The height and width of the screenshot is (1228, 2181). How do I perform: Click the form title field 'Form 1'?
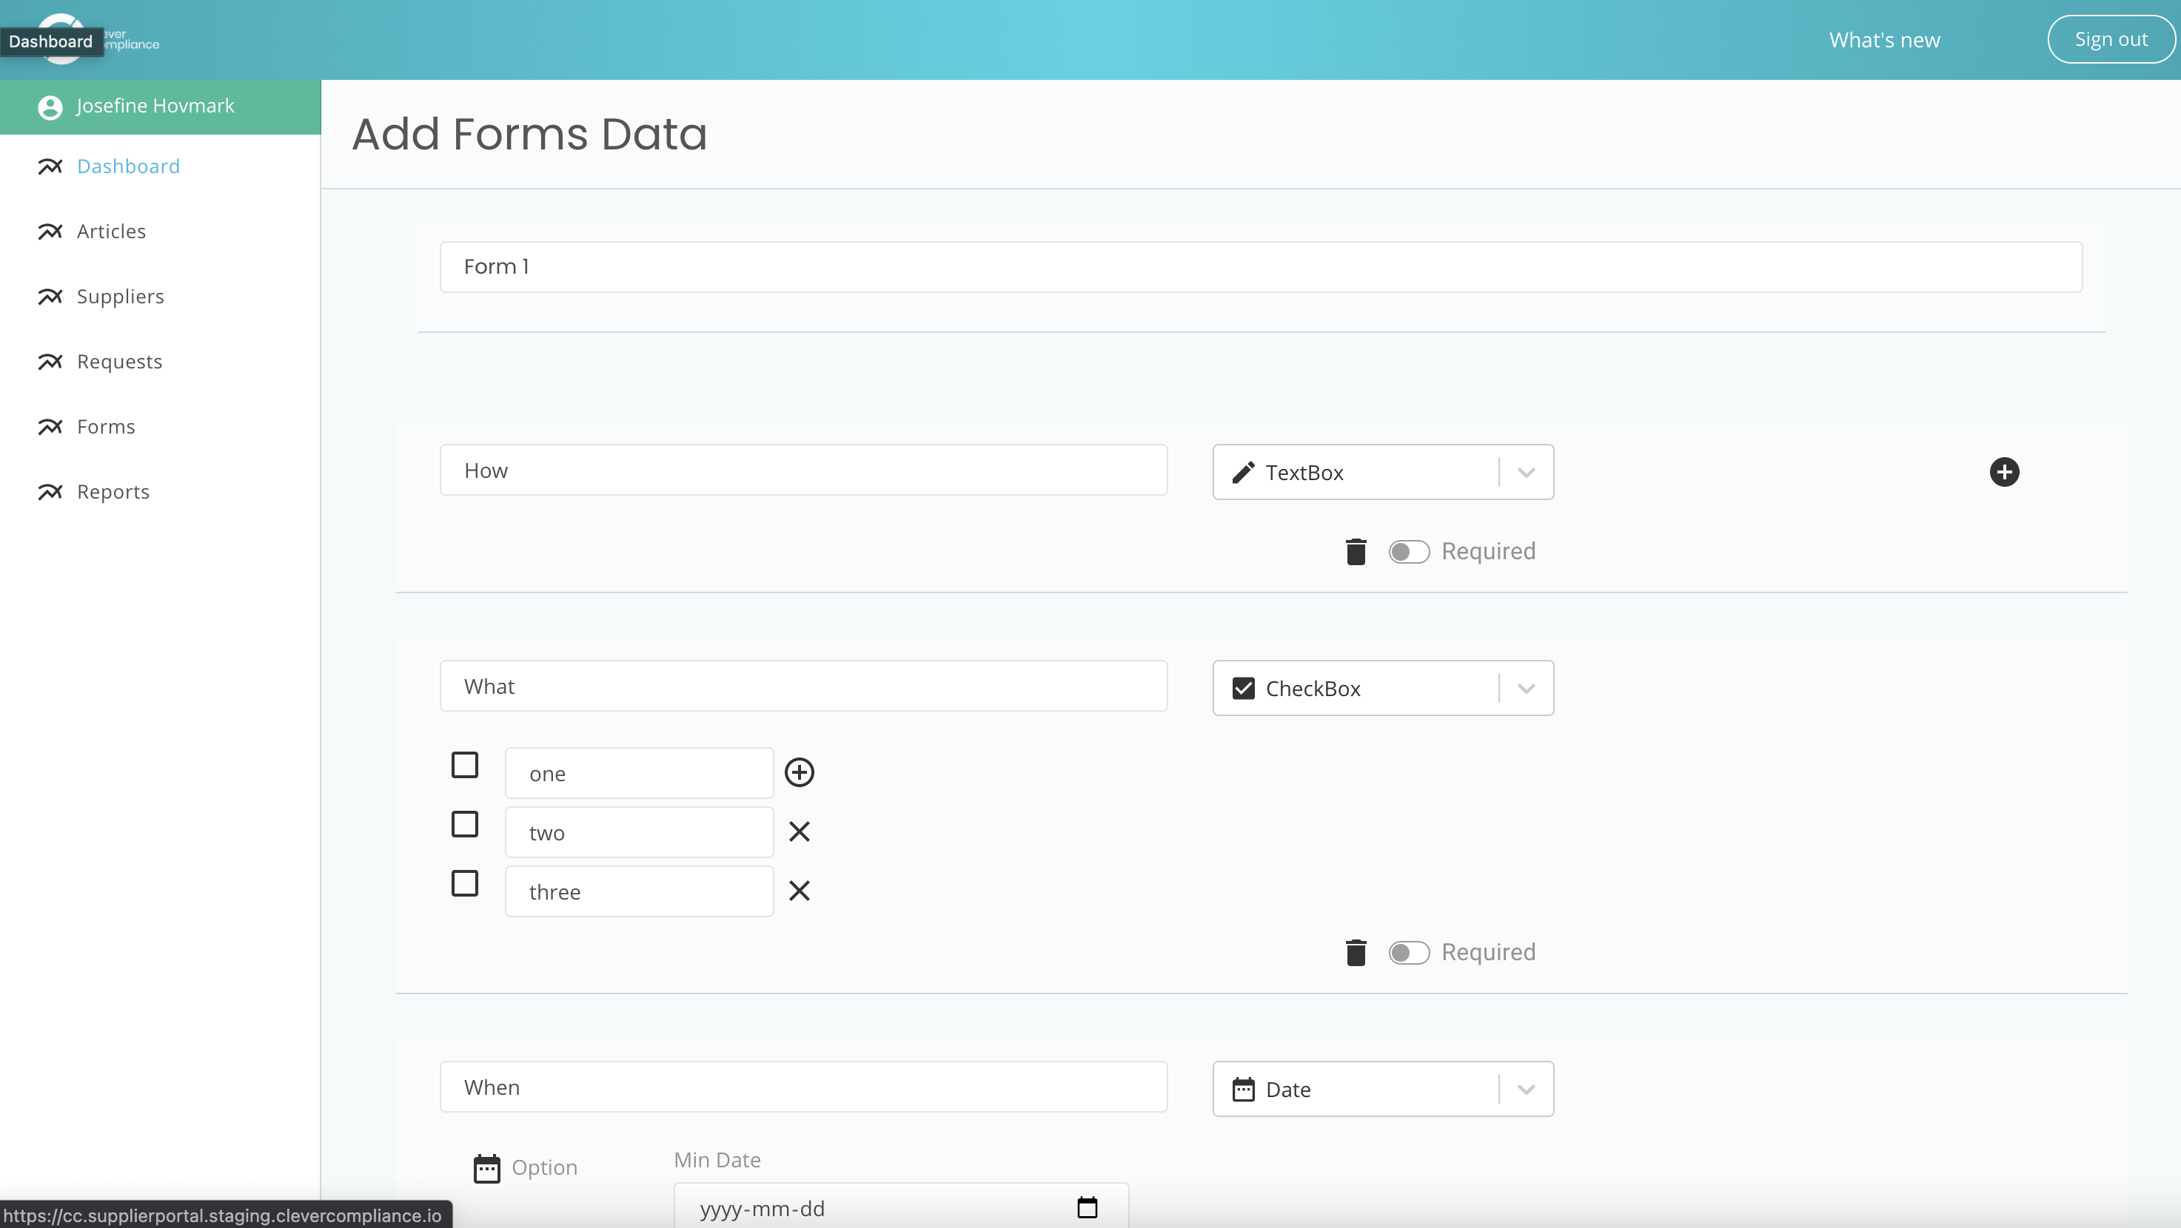(1261, 267)
